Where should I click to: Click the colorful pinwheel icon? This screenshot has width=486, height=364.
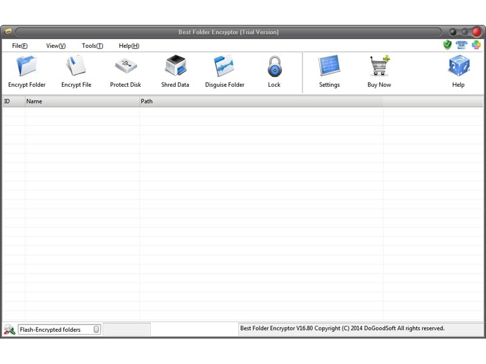476,45
